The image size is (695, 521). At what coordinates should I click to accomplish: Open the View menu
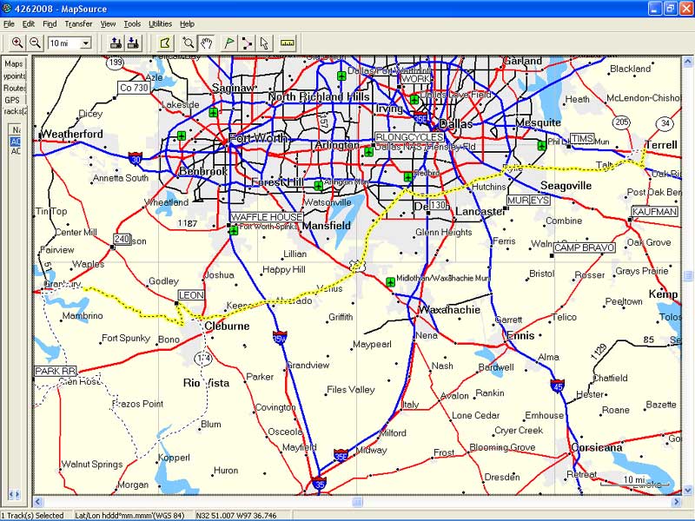108,24
